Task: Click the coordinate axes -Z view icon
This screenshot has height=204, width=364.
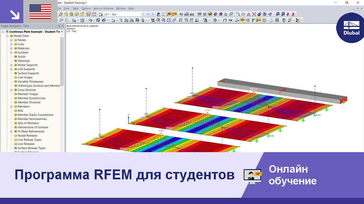Action: [x=197, y=20]
